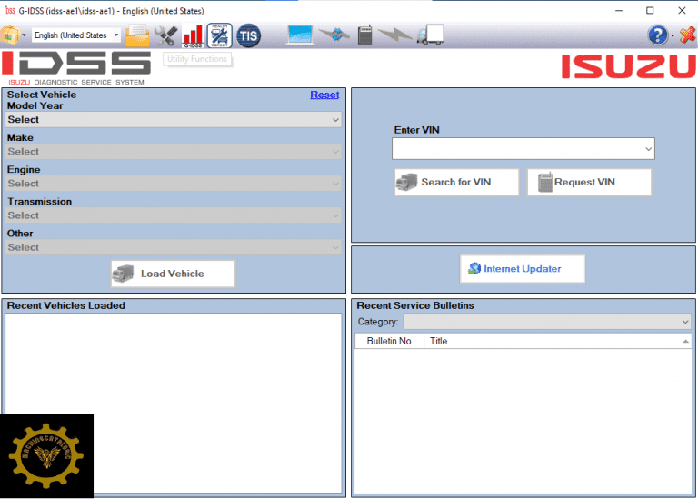
Task: Click the package box icon in toolbar
Action: coord(10,35)
